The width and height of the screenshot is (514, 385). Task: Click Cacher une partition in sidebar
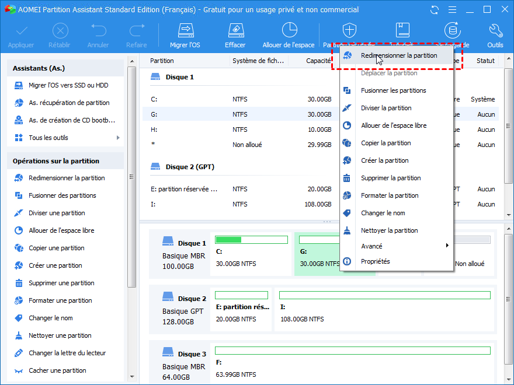coord(57,370)
